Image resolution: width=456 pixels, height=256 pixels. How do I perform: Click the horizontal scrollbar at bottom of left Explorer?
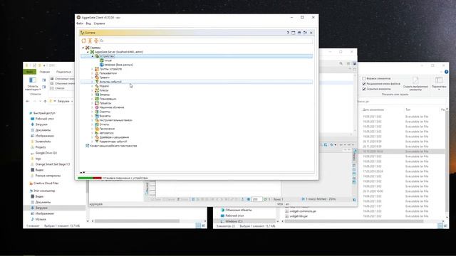pyautogui.click(x=137, y=221)
